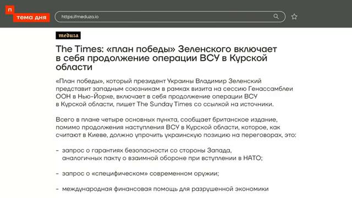Viewport: 352px width, 198px height.
Task: Focus the https://meduza.io address field
Action: click(x=170, y=16)
